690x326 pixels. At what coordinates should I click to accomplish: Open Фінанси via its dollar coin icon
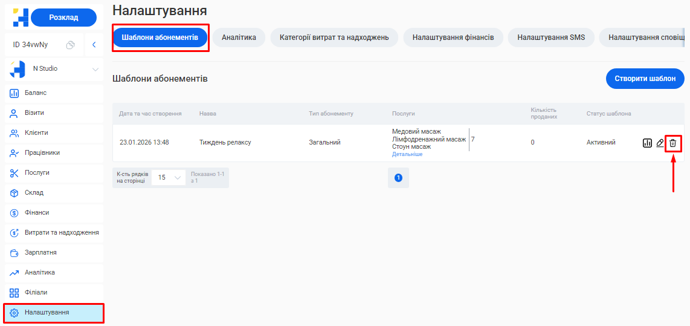point(14,213)
